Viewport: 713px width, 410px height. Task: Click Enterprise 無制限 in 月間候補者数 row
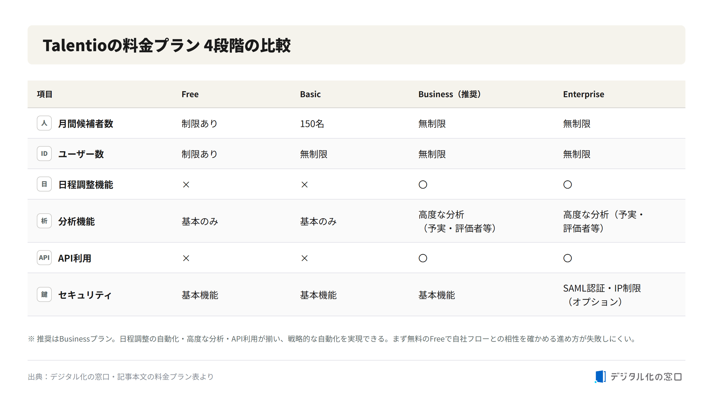[x=577, y=124]
